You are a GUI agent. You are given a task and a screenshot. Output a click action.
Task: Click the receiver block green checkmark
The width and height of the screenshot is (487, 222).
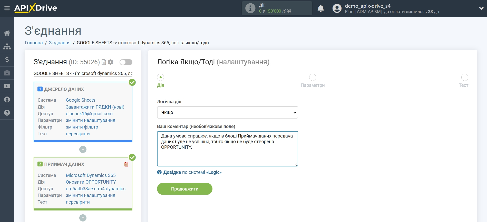click(132, 157)
